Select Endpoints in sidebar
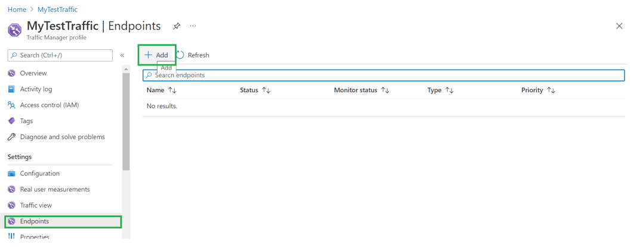637x251 pixels. [63, 221]
